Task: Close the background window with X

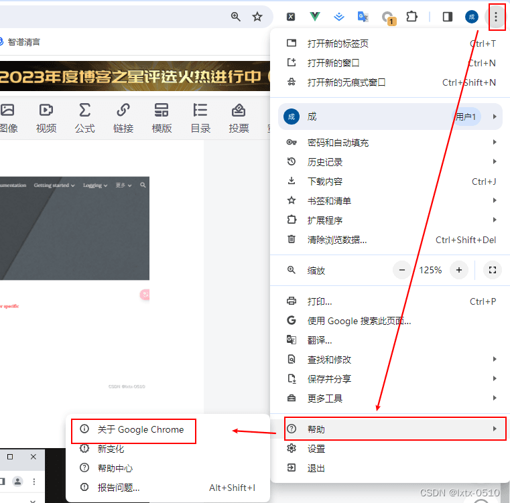Action: tap(34, 457)
